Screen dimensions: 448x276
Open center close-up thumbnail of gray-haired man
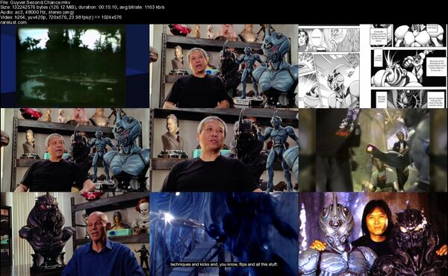tap(224, 150)
